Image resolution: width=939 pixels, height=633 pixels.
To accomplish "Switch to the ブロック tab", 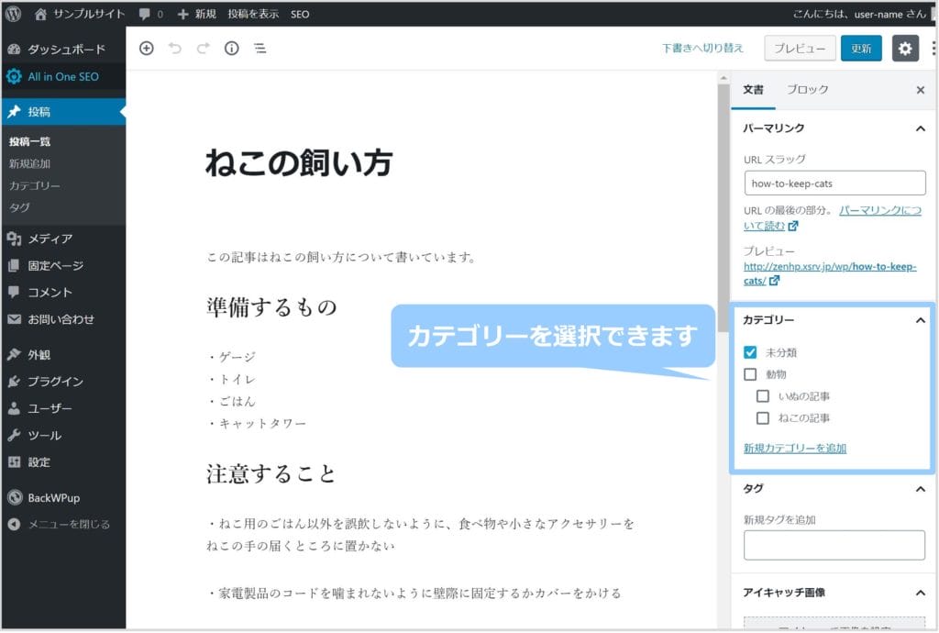I will coord(807,90).
